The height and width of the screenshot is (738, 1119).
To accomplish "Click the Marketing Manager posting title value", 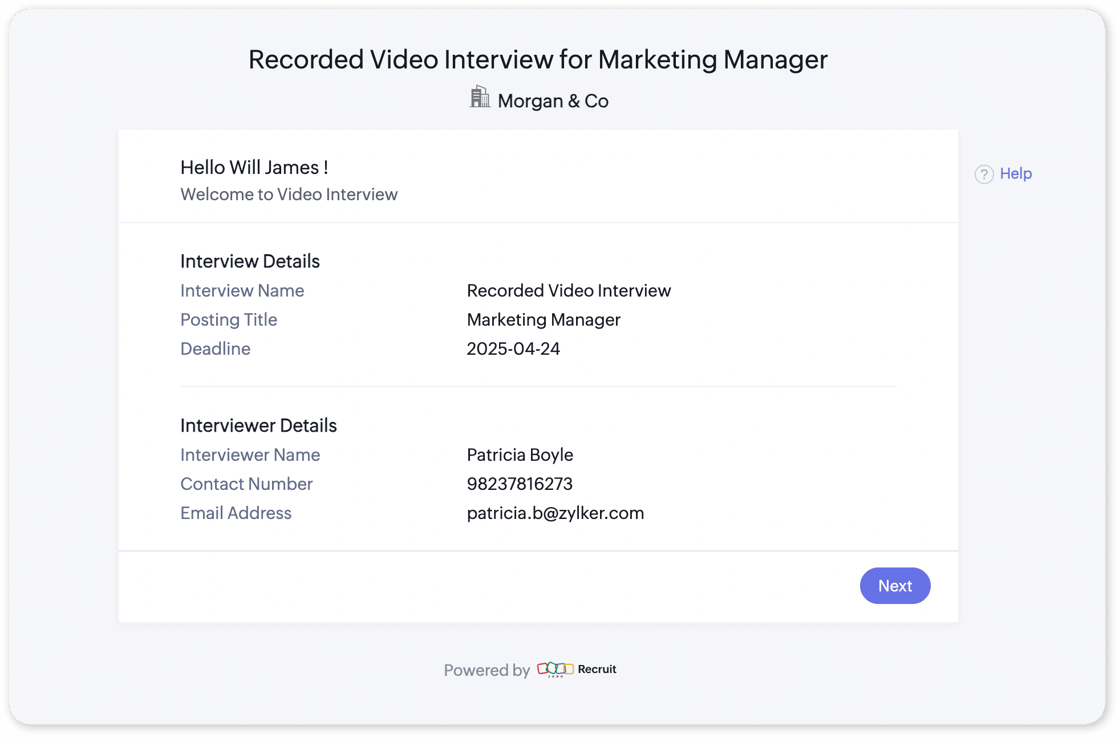I will coord(543,320).
